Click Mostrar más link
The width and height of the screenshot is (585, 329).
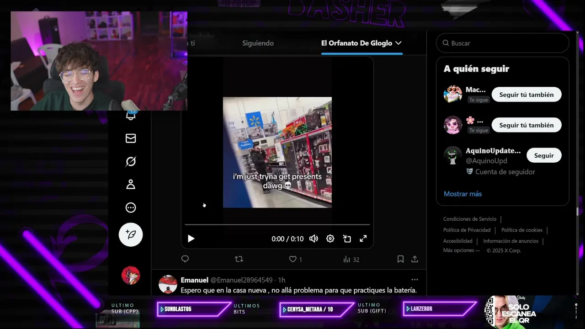coord(463,194)
